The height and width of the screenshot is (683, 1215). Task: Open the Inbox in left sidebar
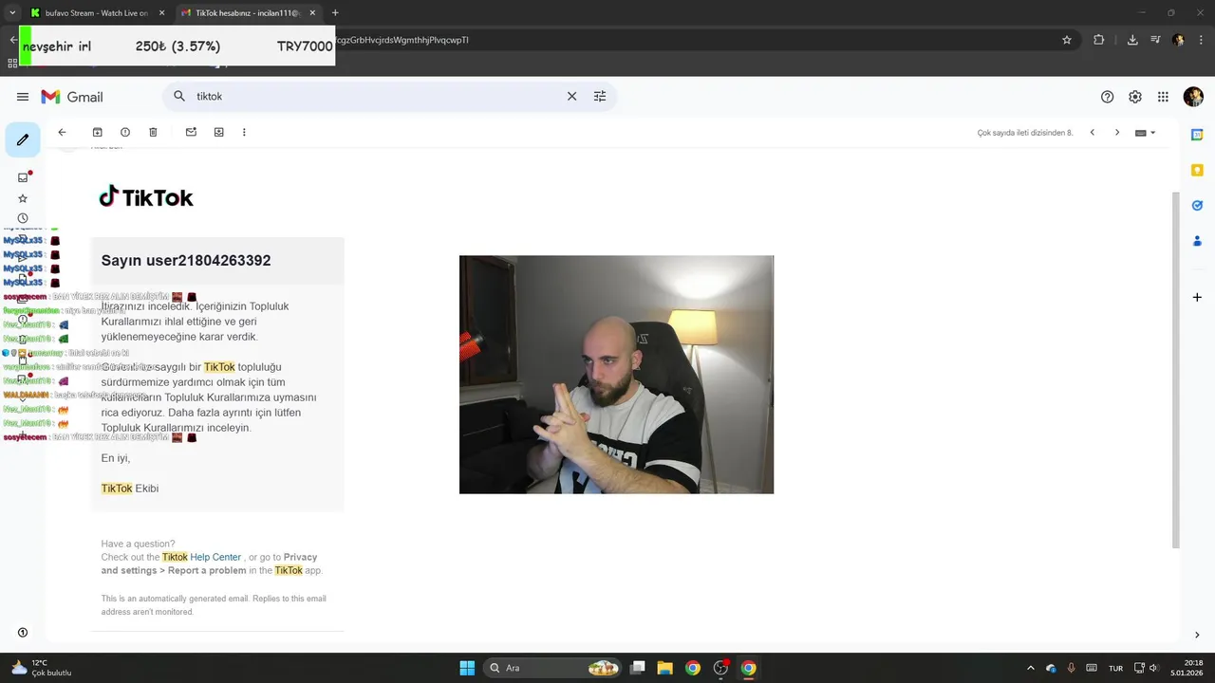23,177
